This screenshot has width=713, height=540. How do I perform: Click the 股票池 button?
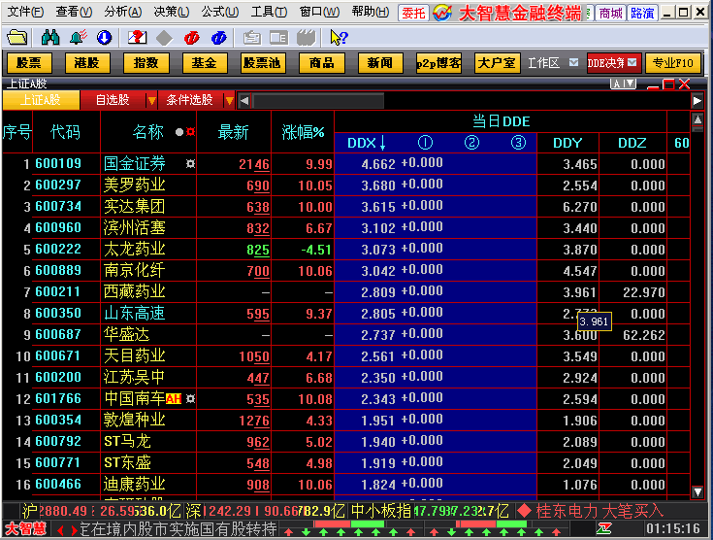[263, 63]
